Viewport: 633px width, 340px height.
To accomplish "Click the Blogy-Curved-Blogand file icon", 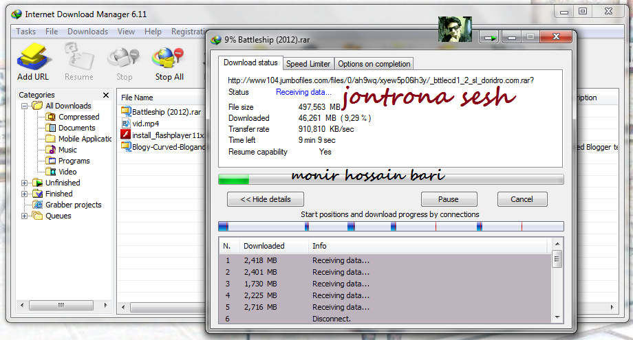I will pos(126,146).
